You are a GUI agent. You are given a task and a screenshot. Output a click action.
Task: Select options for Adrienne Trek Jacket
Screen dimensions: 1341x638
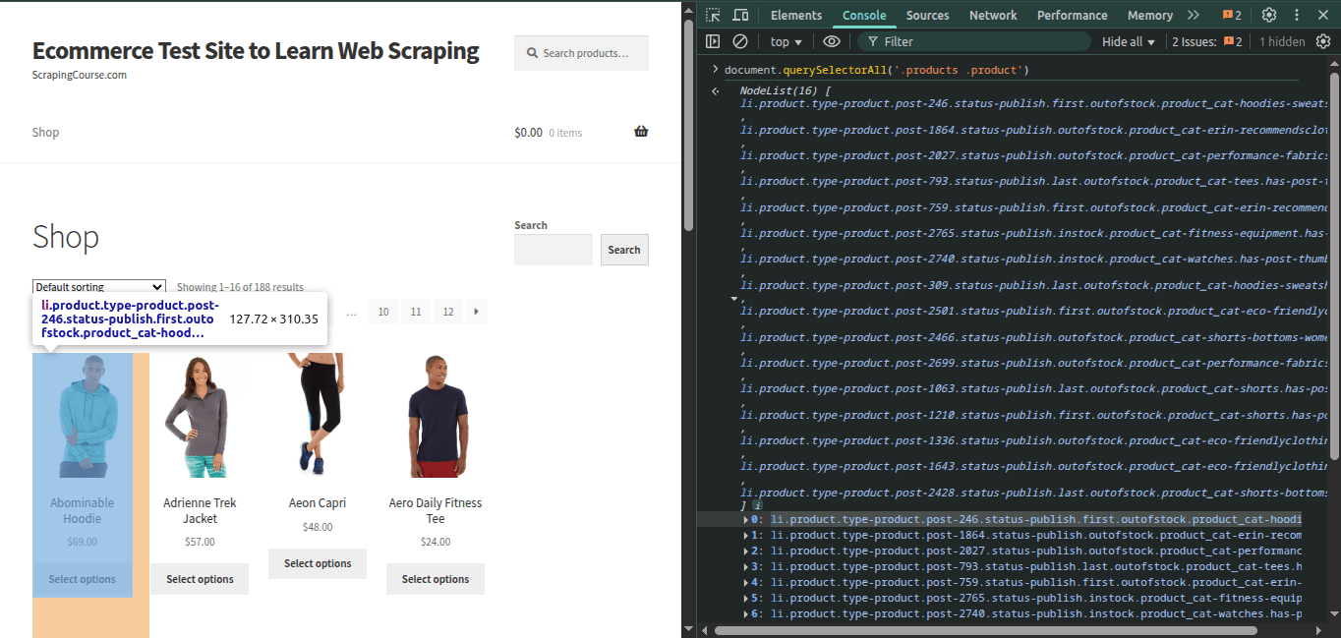click(200, 579)
